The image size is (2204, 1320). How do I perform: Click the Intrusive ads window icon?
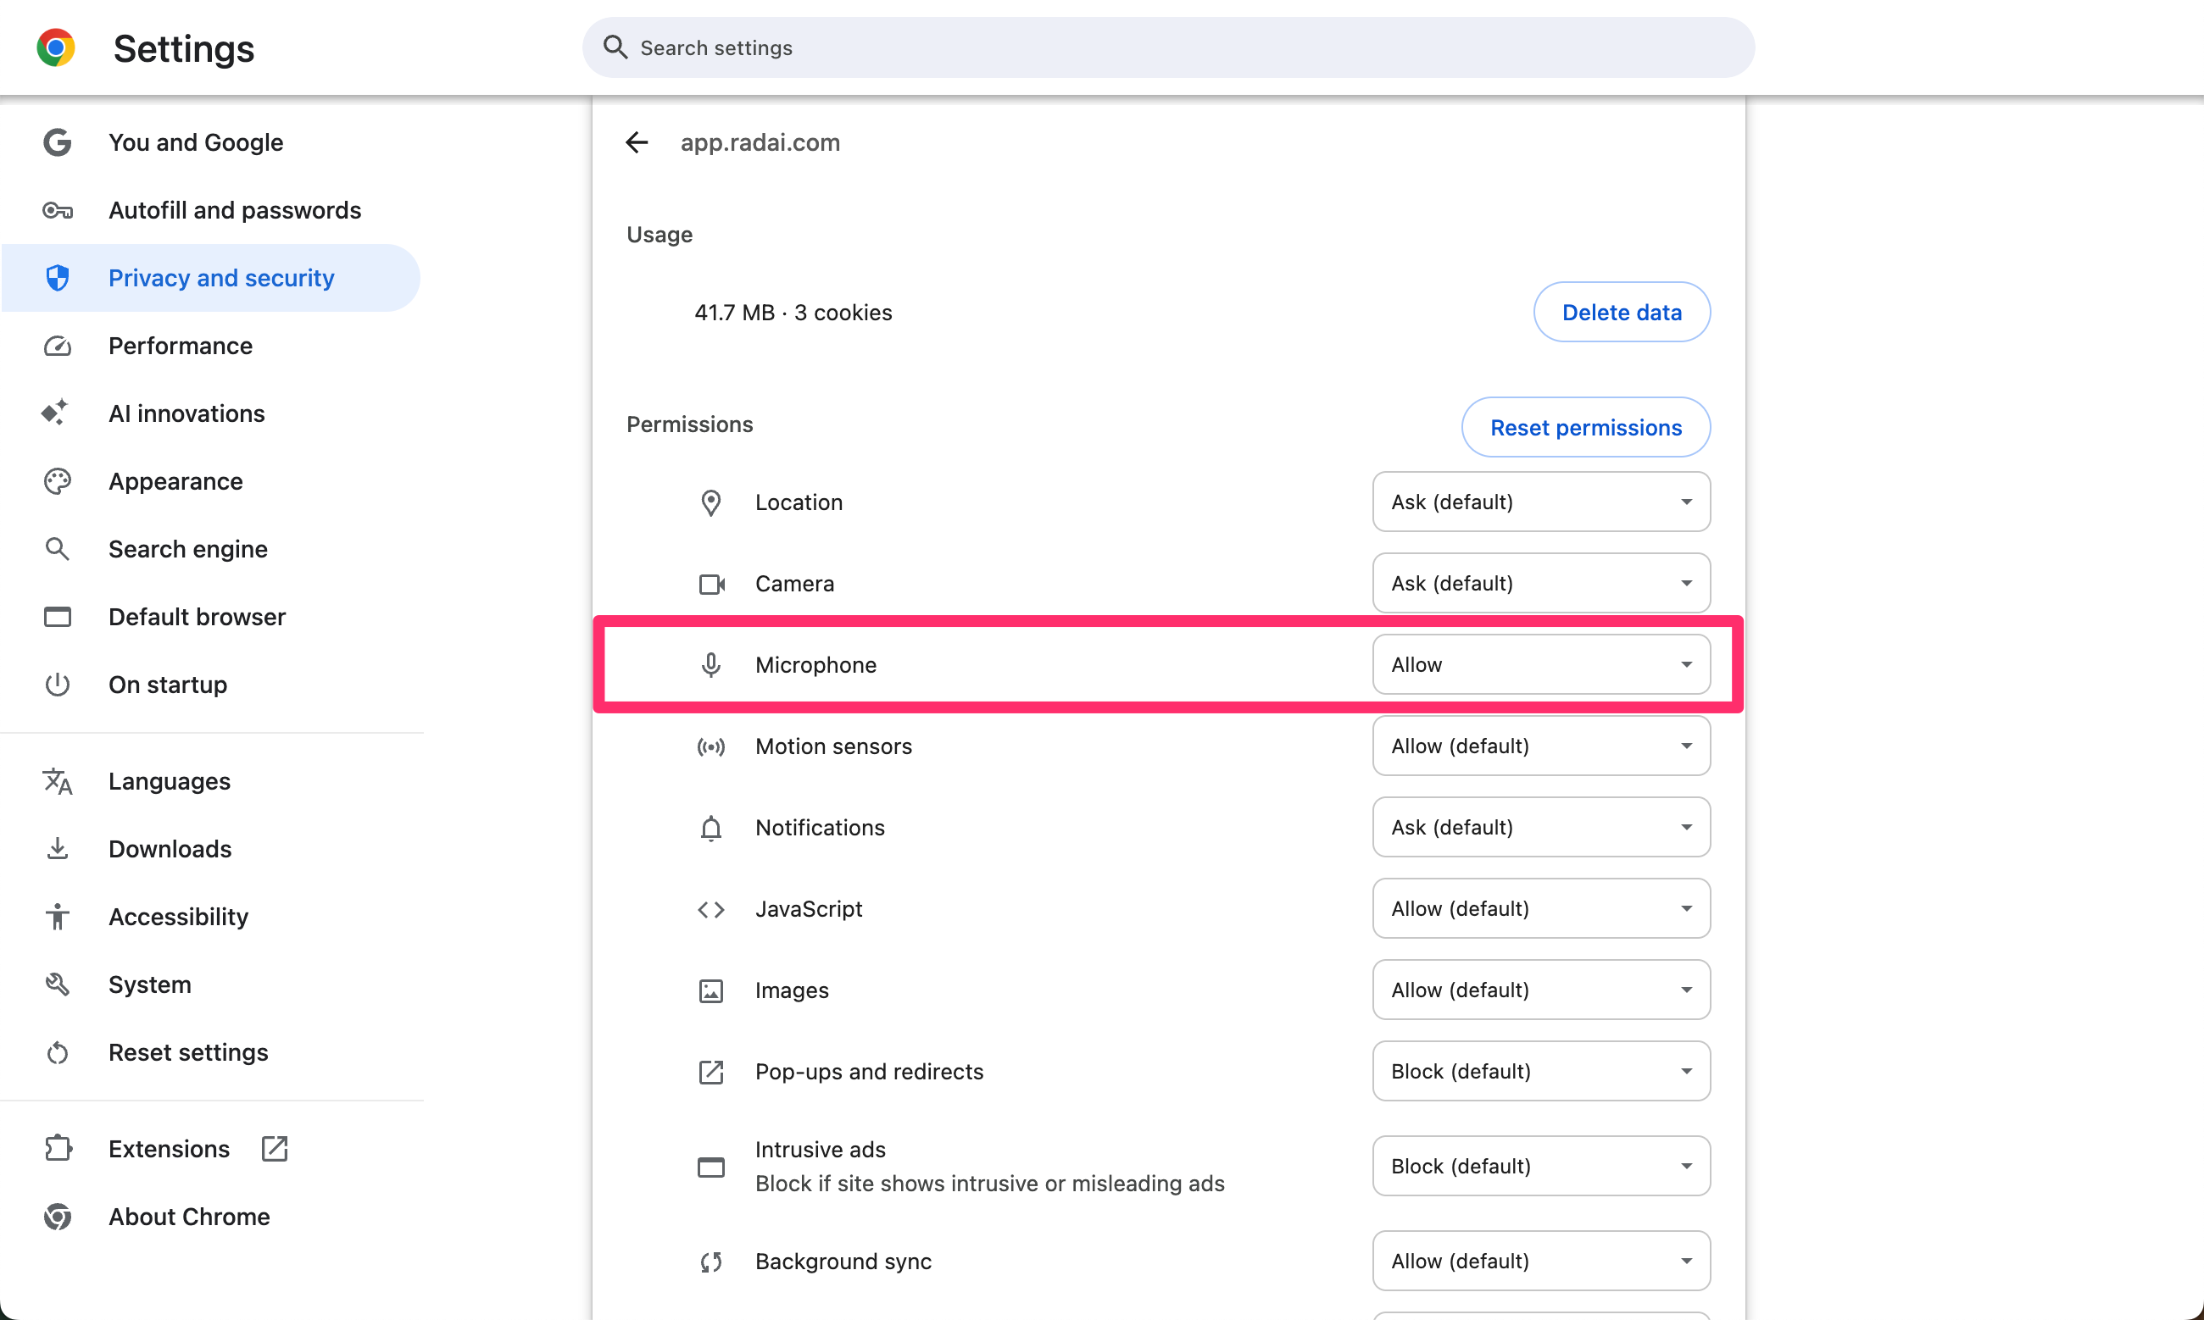coord(711,1166)
